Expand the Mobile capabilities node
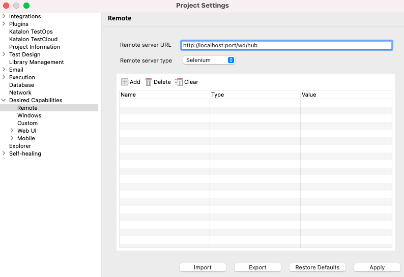 (12, 138)
